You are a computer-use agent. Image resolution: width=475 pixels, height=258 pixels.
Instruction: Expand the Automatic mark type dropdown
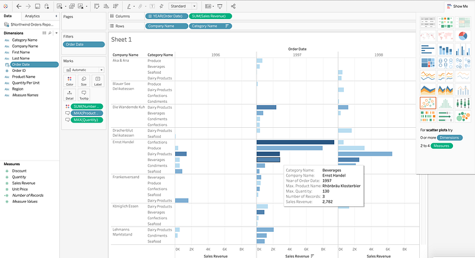(x=83, y=70)
